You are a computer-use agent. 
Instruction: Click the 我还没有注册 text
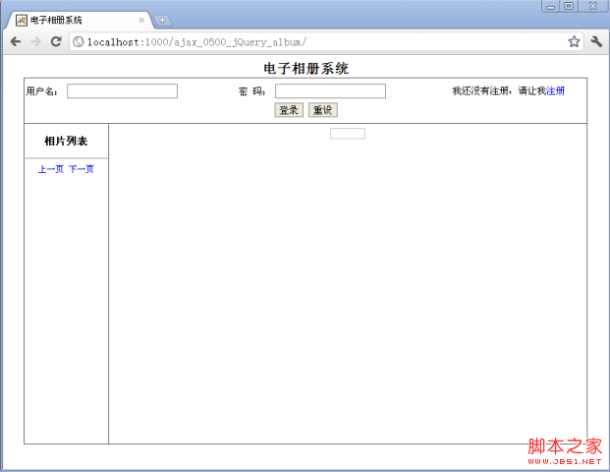point(480,90)
